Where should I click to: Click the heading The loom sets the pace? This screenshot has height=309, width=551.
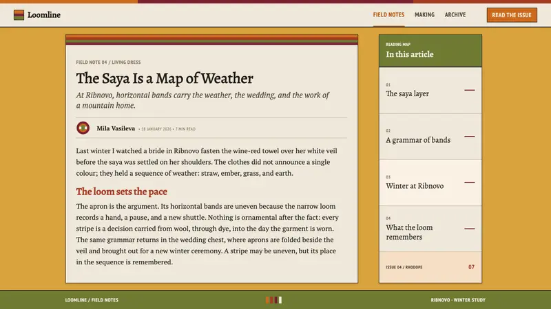pyautogui.click(x=122, y=192)
